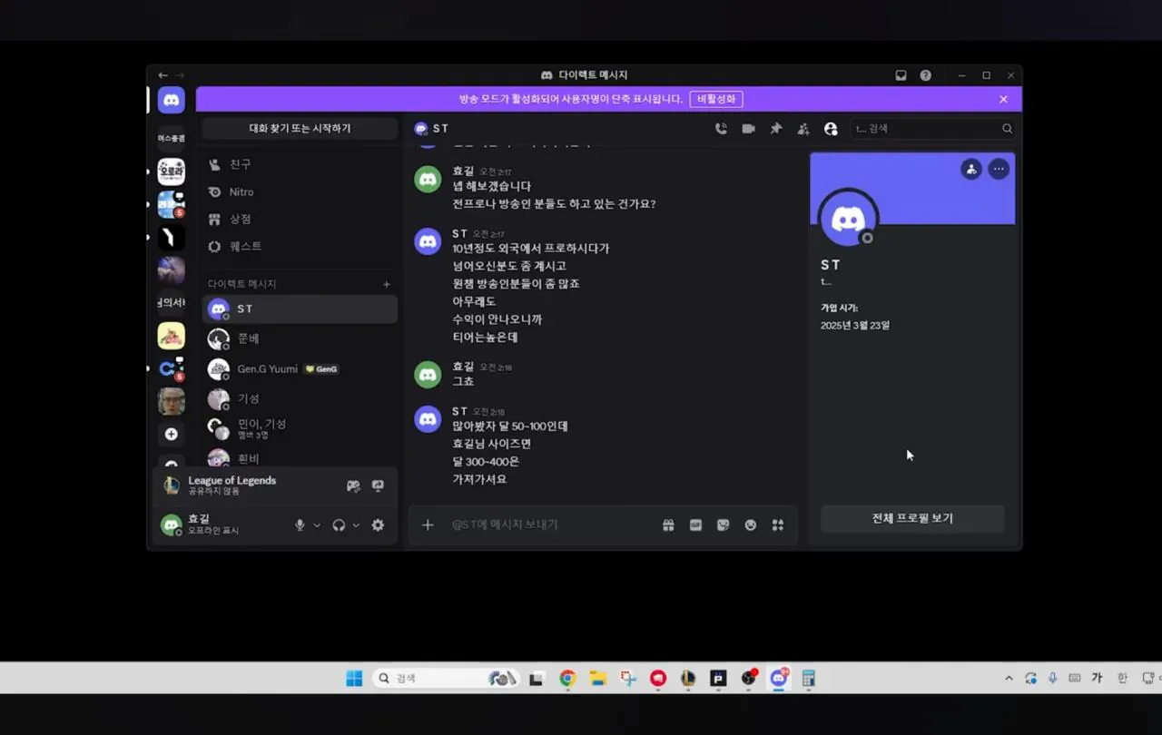Screen dimensions: 1162x735
Task: Start a video call in the header
Action: point(748,129)
